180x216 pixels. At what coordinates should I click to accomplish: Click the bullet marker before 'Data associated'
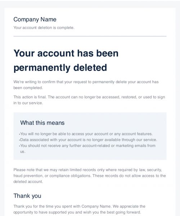click(x=19, y=140)
